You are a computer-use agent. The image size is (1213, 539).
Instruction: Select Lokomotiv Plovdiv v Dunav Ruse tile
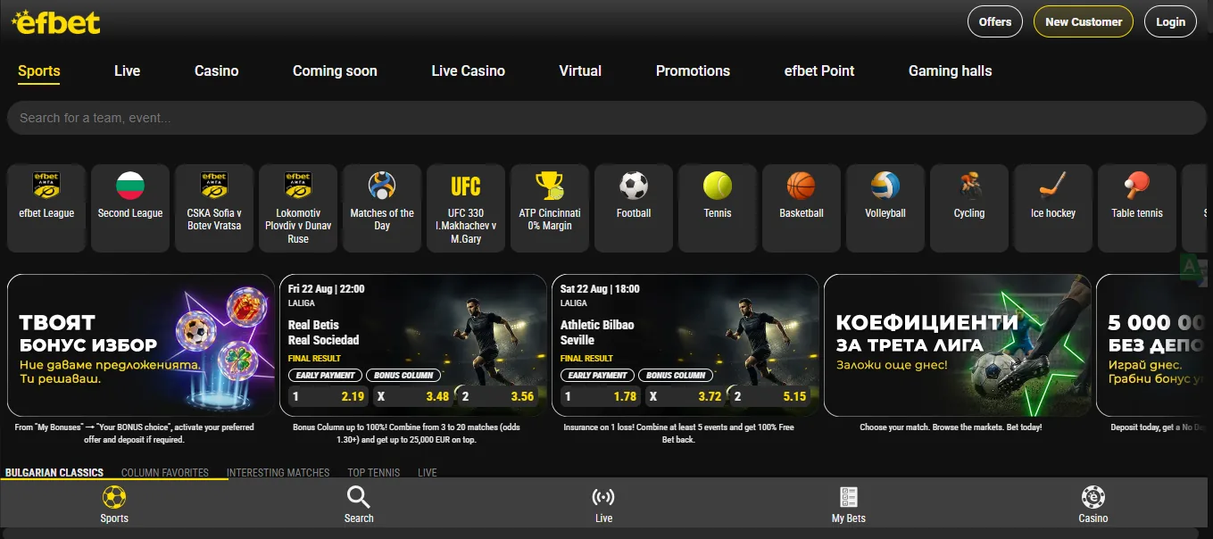coord(298,208)
